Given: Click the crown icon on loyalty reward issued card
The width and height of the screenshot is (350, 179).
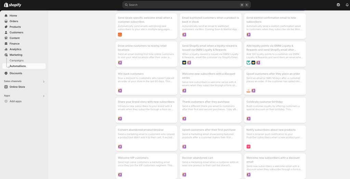Looking at the screenshot, I should tap(184, 63).
